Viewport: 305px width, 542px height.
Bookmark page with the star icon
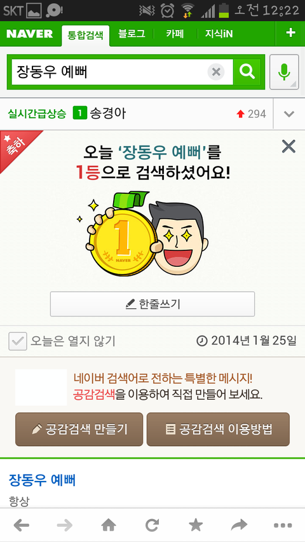(196, 525)
